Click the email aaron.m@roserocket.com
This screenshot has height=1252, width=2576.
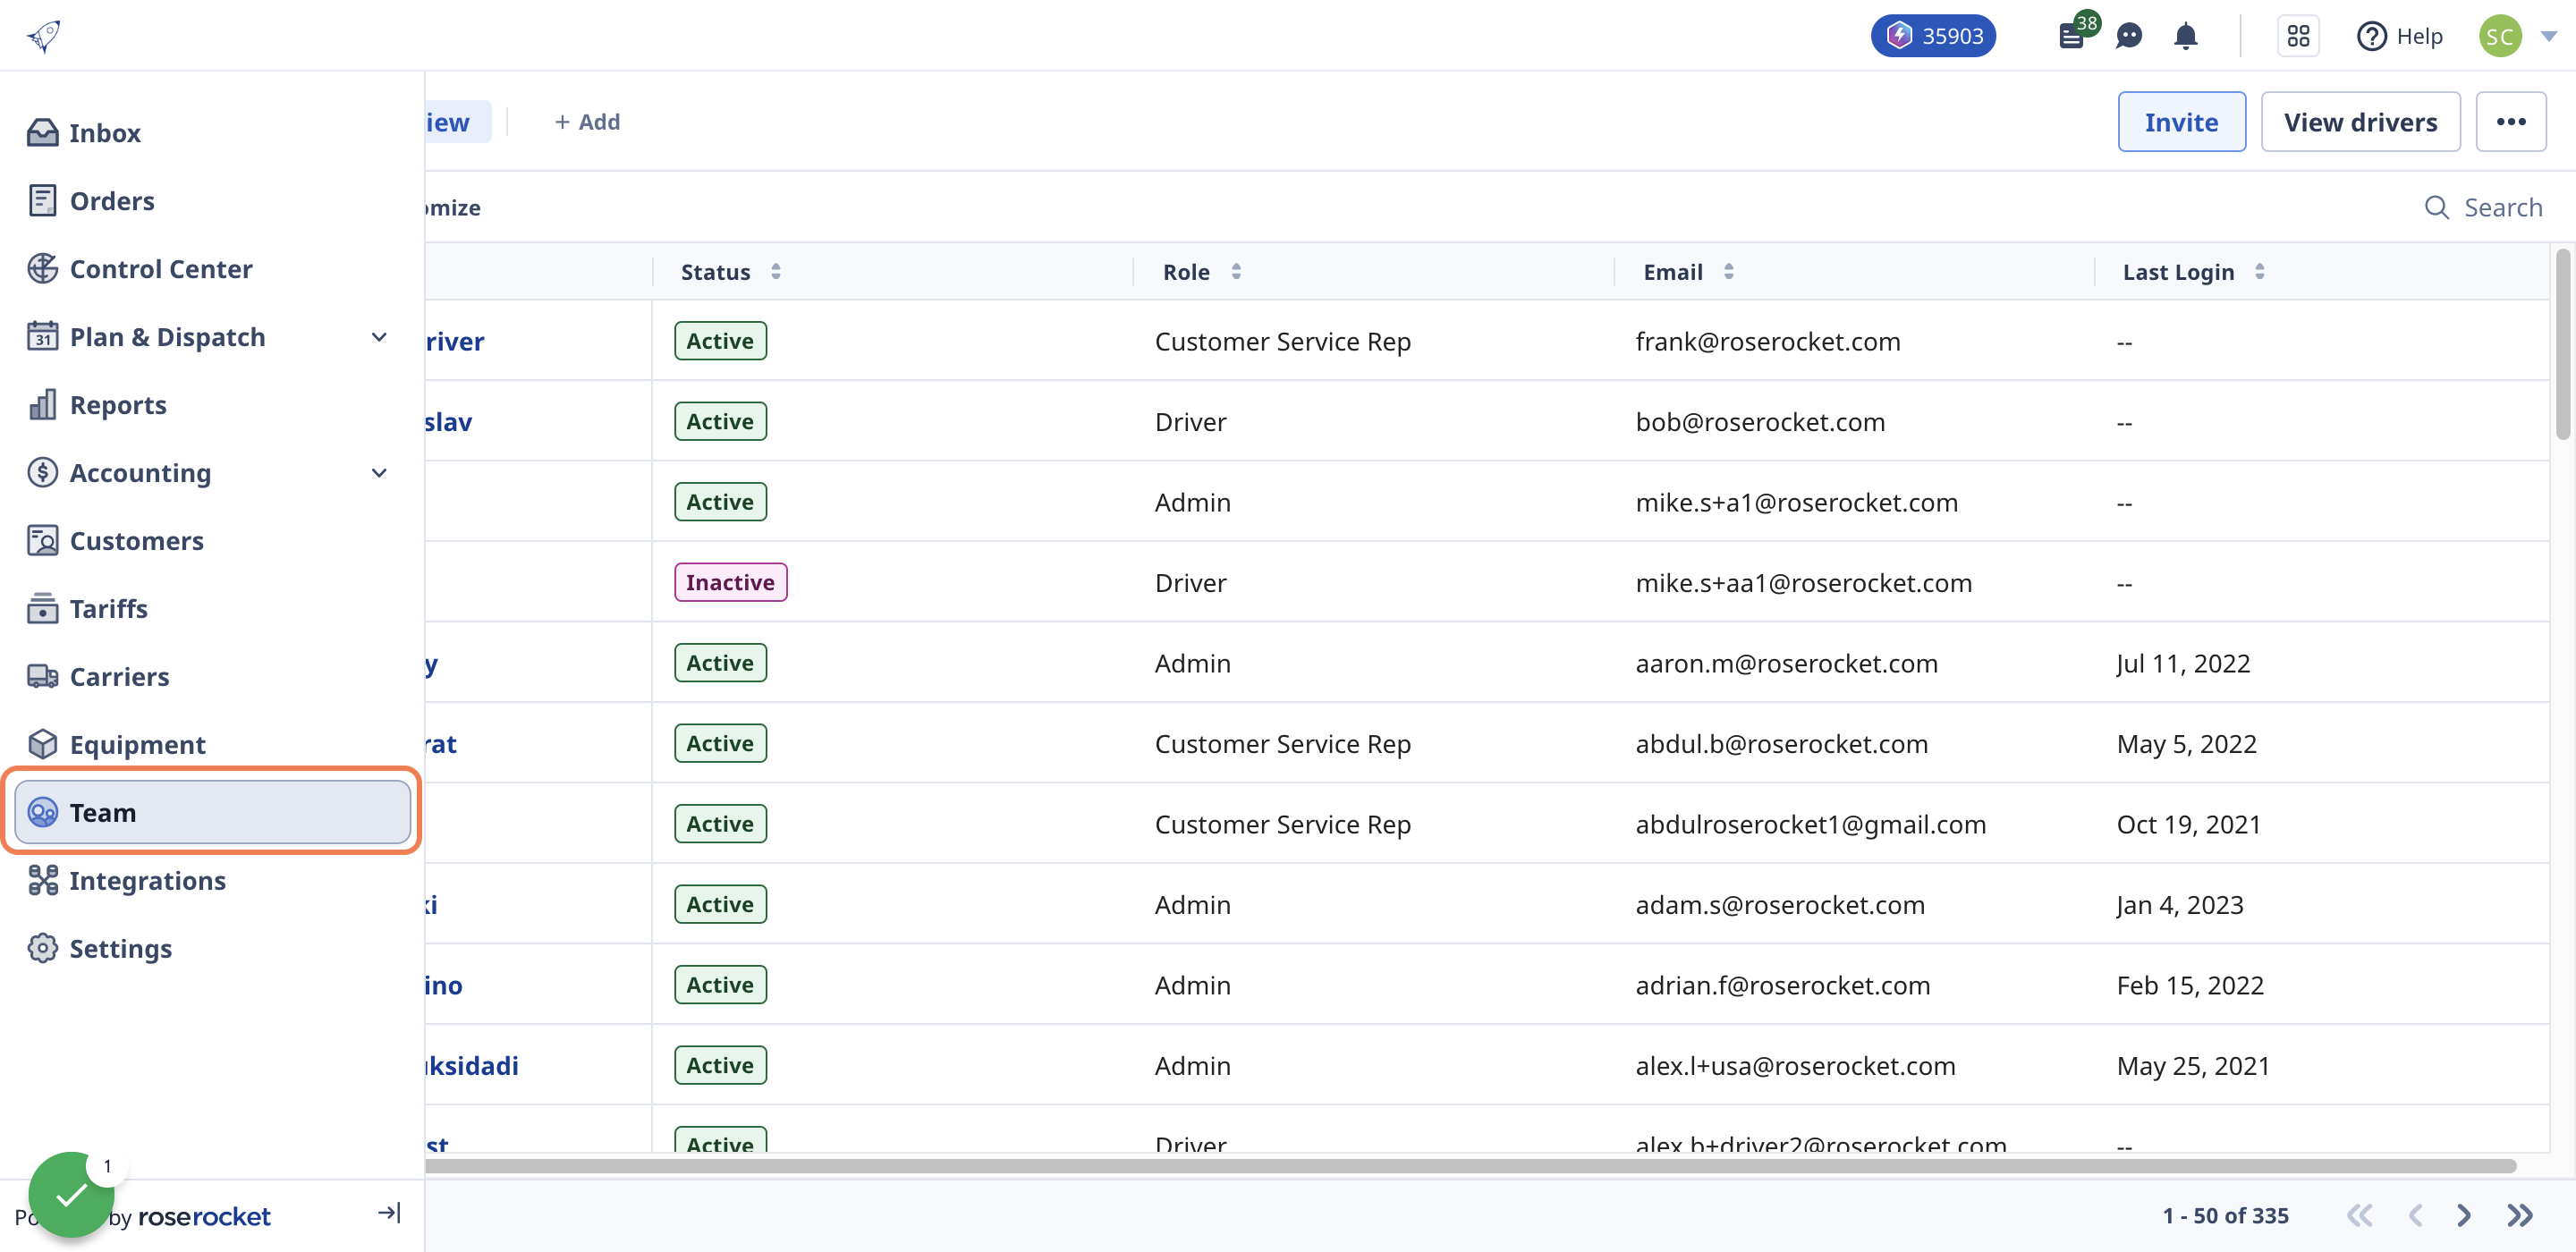(1786, 664)
